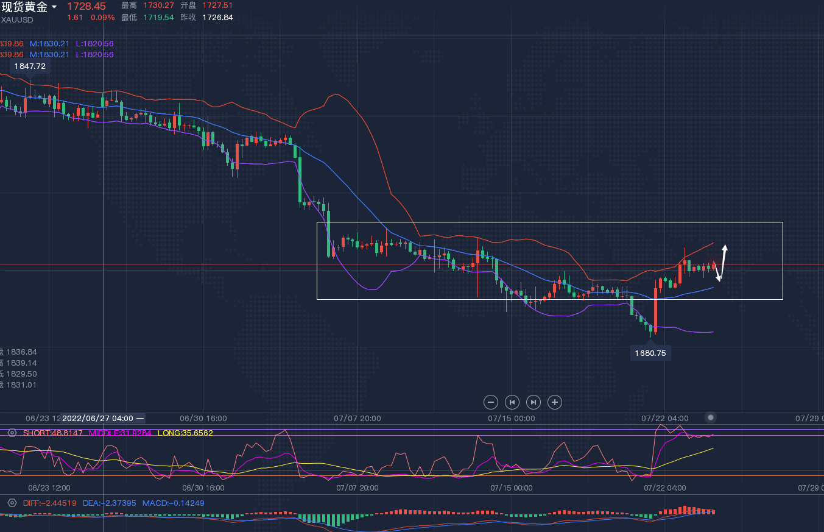Screen dimensions: 824x532
Task: Click the XAUUSD symbol code
Action: click(x=17, y=20)
